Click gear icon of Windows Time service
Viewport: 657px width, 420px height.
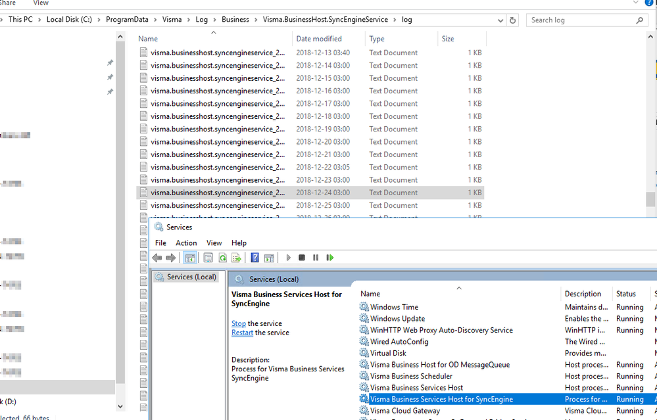tap(364, 307)
